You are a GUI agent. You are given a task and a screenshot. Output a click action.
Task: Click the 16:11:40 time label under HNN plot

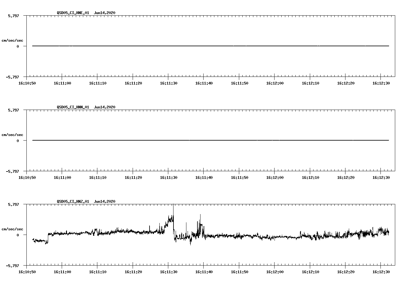[204, 177]
